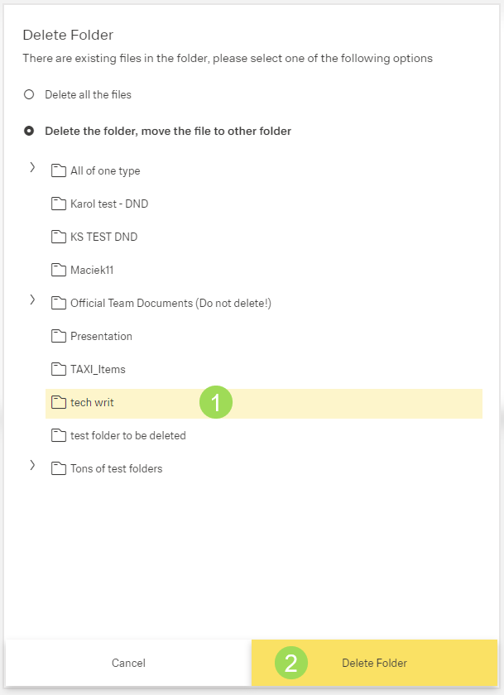This screenshot has width=504, height=695.
Task: Click the All of one type folder icon
Action: tap(58, 170)
